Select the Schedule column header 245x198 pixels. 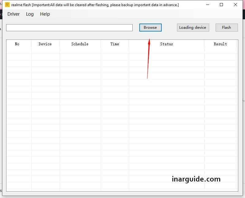click(x=80, y=44)
